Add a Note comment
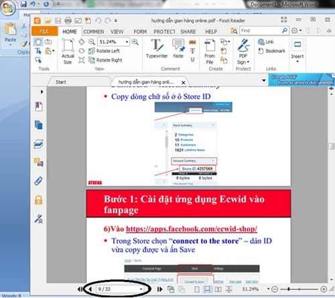This screenshot has width=335, height=298. click(x=178, y=49)
